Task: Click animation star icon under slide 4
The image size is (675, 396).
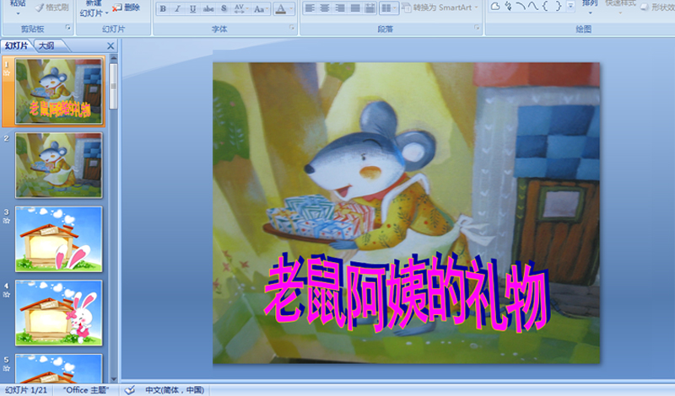Action: pos(7,295)
